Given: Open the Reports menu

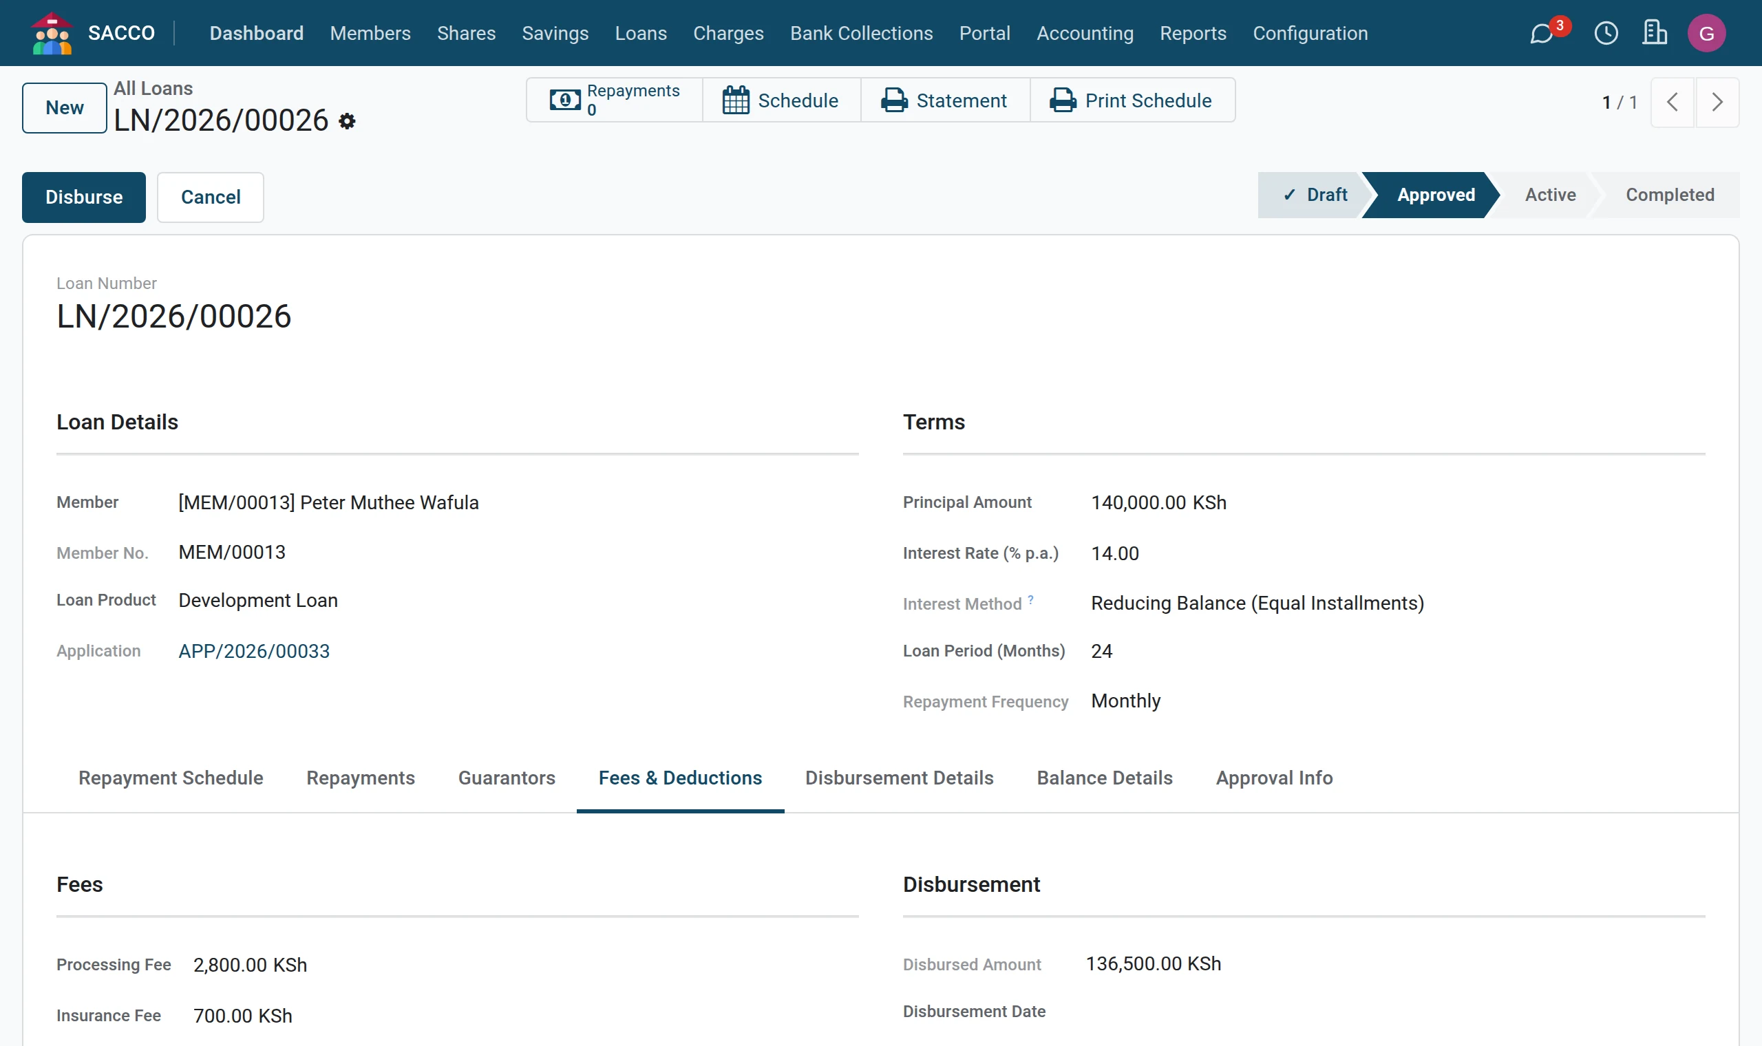Looking at the screenshot, I should [x=1193, y=33].
